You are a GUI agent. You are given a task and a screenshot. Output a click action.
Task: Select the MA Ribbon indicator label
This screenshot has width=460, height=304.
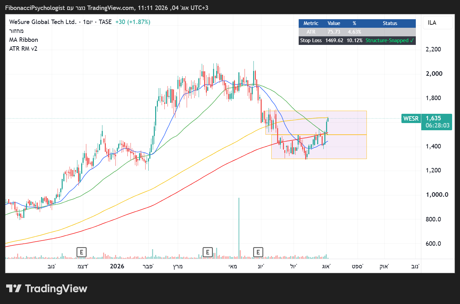[24, 40]
